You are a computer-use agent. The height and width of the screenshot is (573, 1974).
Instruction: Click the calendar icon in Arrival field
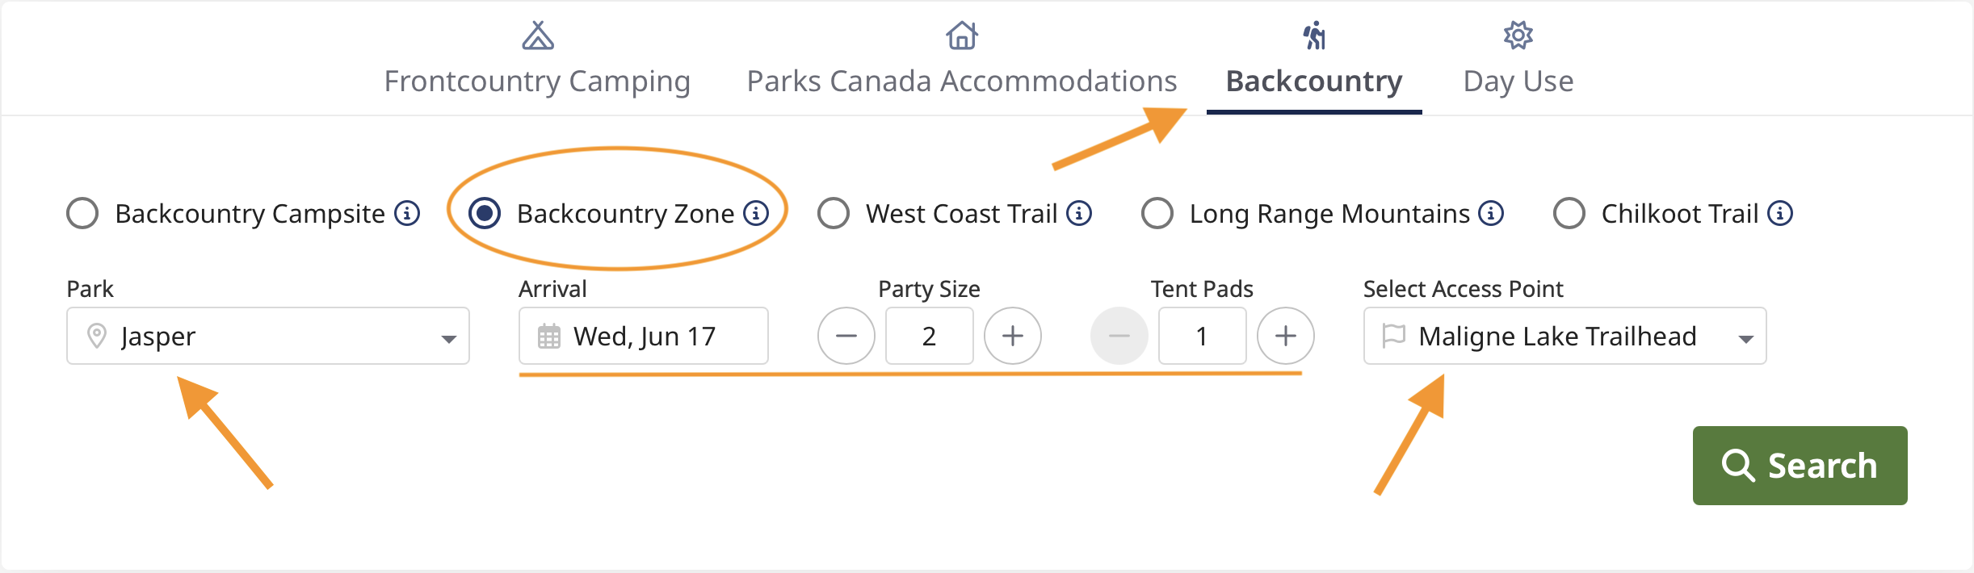[549, 336]
